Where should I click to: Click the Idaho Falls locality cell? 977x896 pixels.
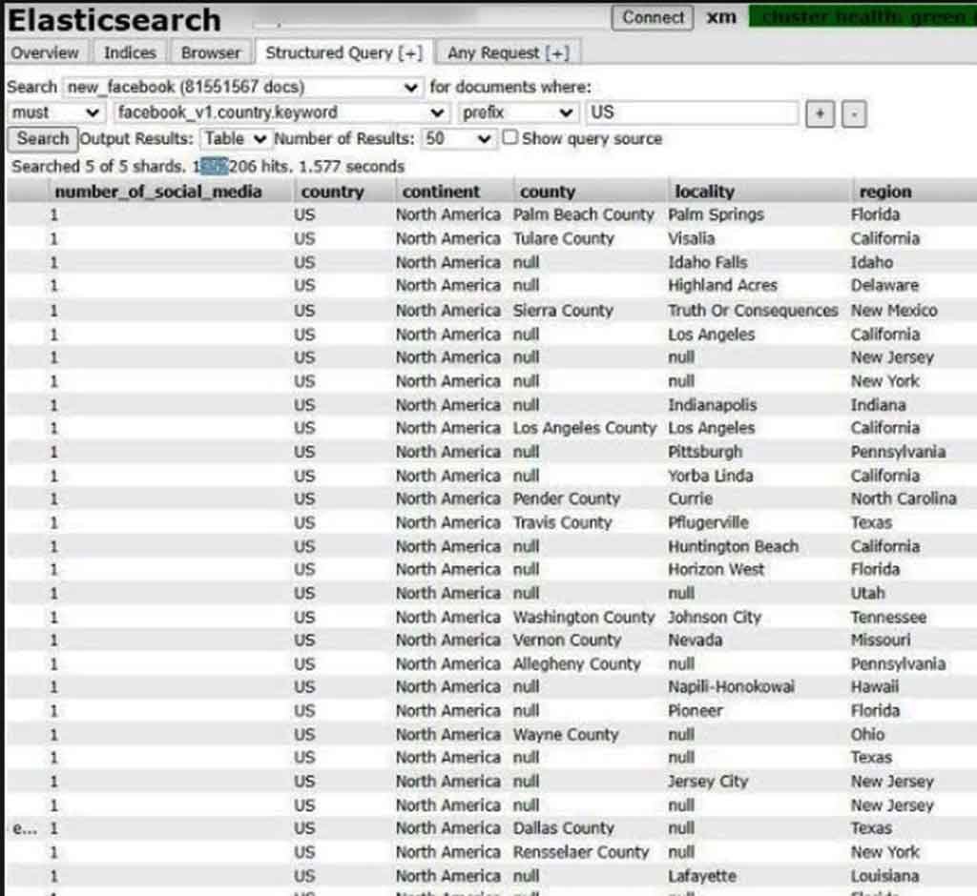[707, 262]
